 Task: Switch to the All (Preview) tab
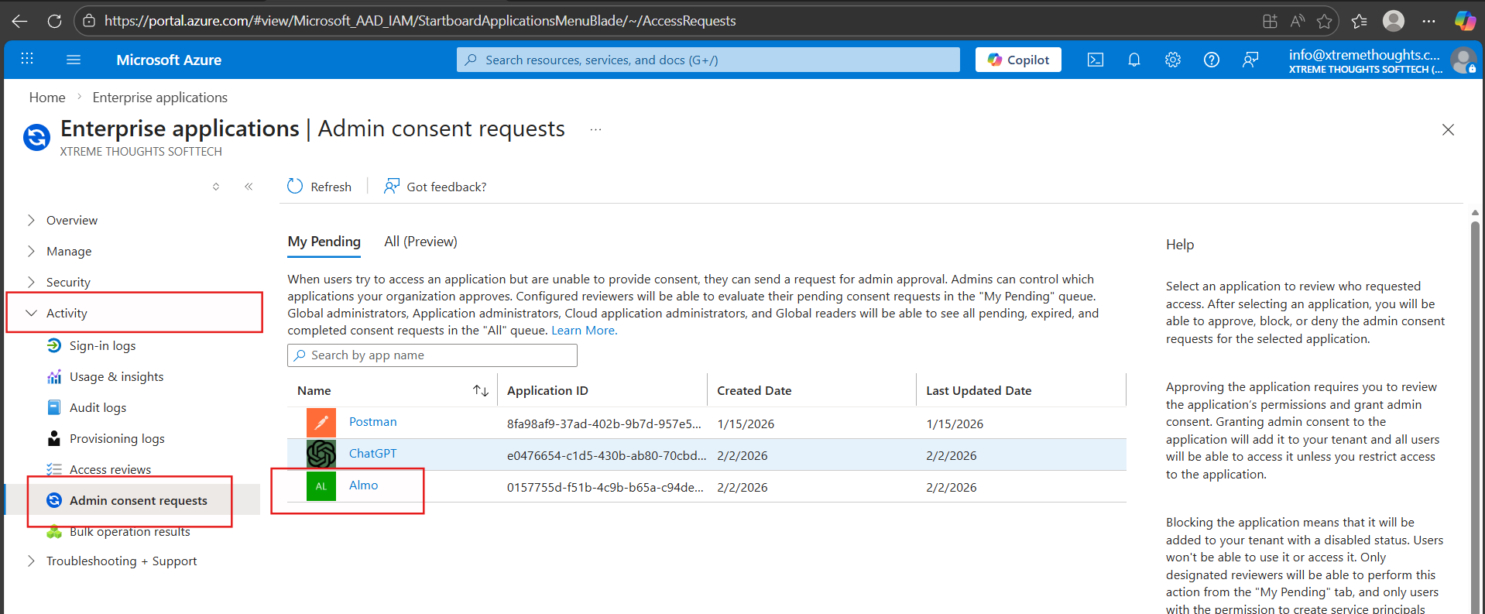point(420,242)
